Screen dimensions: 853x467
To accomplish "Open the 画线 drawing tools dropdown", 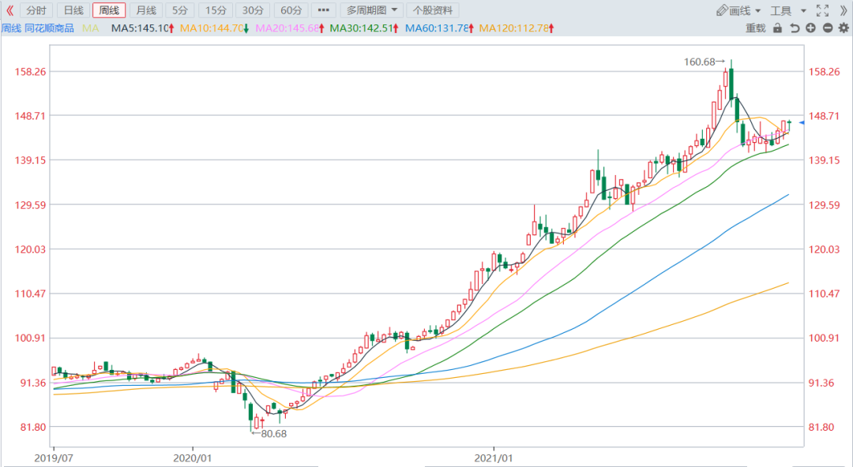I will (738, 10).
